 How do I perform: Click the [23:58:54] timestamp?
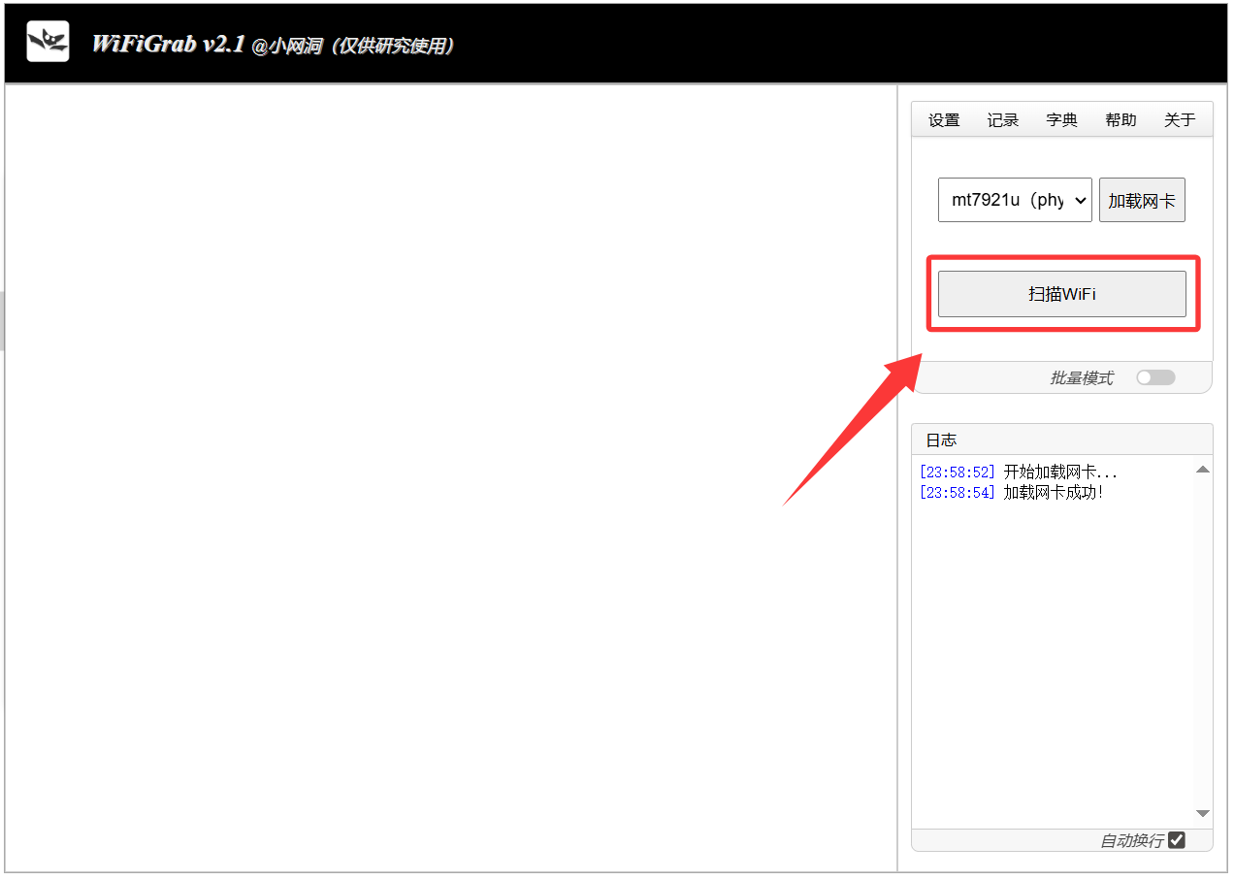[x=958, y=492]
